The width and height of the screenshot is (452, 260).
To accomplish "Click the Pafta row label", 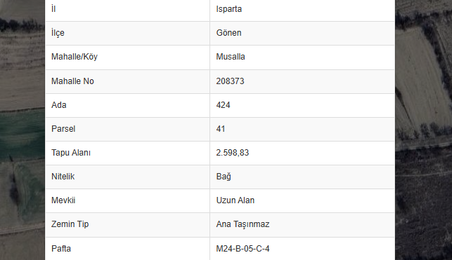I will pos(61,249).
